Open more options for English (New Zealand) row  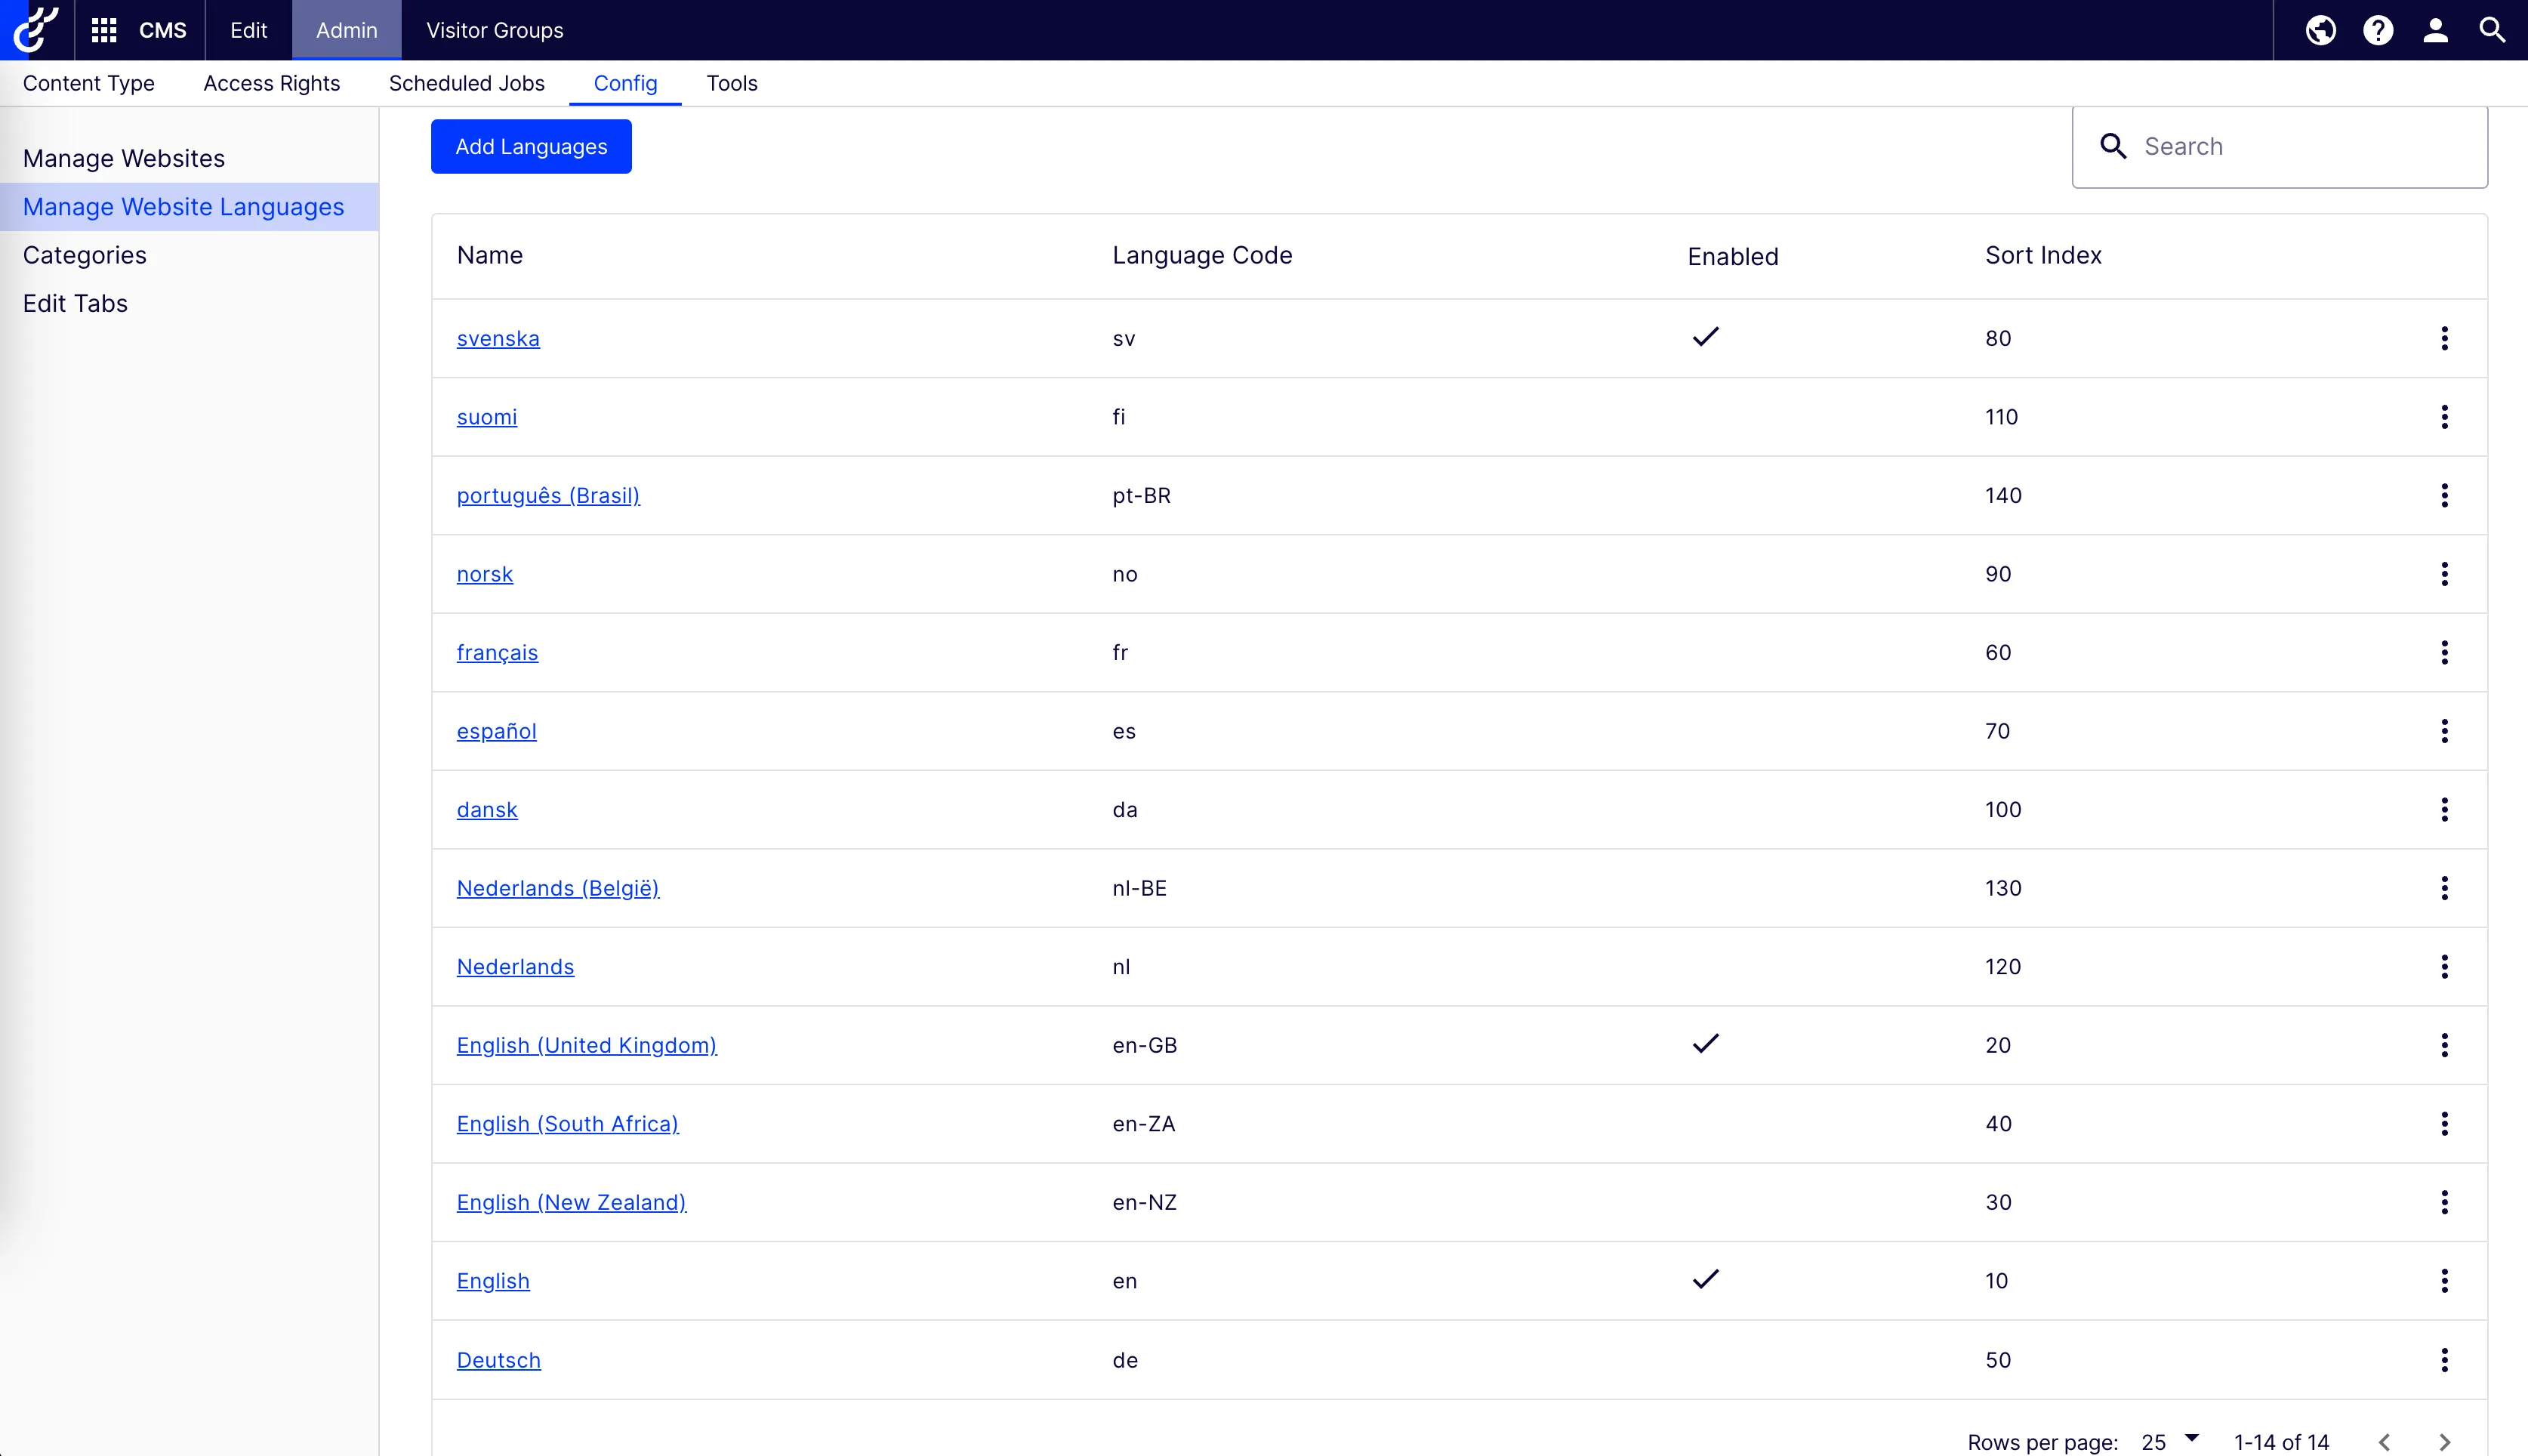click(2444, 1202)
